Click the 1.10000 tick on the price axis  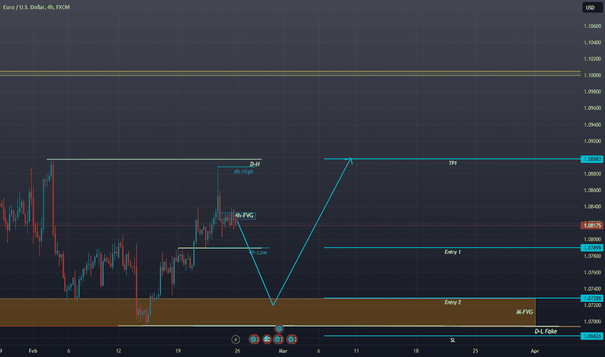coord(592,75)
